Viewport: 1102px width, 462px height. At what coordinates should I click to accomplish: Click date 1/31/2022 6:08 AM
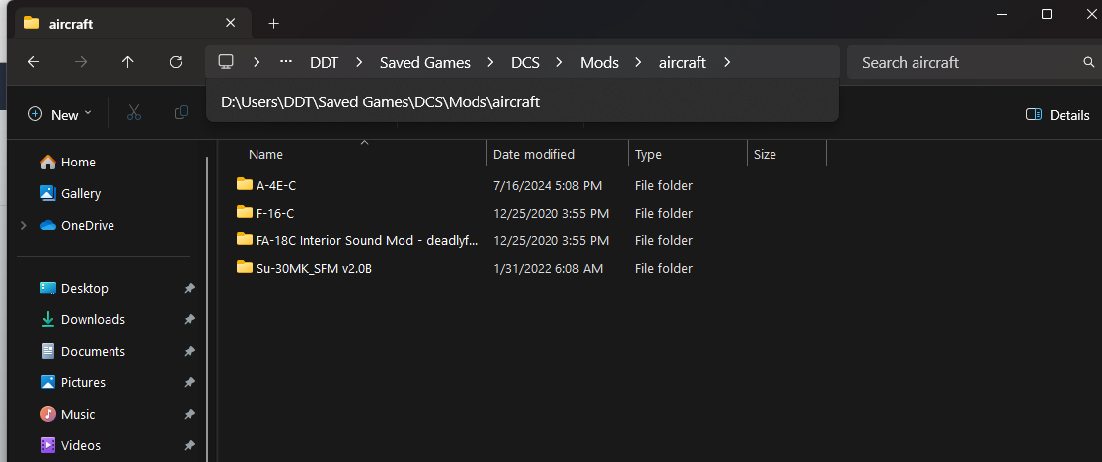click(x=549, y=268)
